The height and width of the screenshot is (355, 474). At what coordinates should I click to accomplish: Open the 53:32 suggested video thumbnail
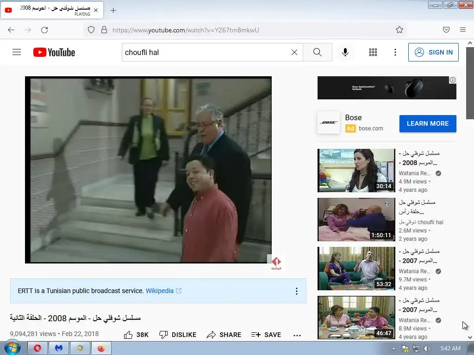coord(356,269)
